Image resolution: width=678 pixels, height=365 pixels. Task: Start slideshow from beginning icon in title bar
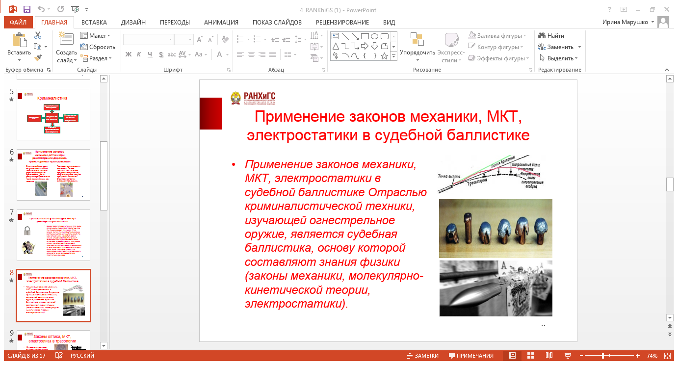[x=75, y=9]
